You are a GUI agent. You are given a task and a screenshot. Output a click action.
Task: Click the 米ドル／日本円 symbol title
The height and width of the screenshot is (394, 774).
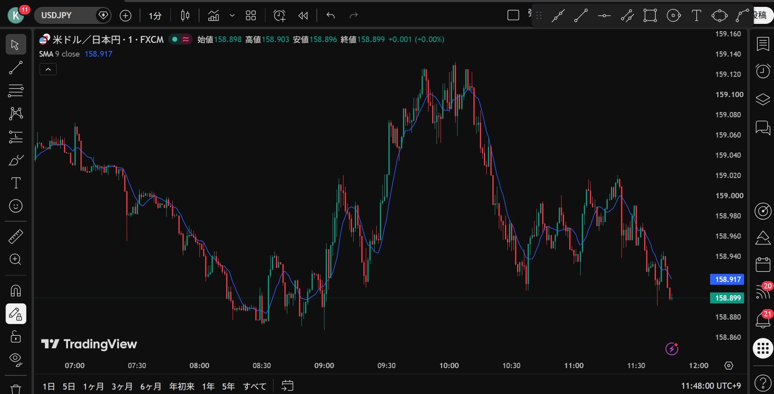(x=87, y=40)
